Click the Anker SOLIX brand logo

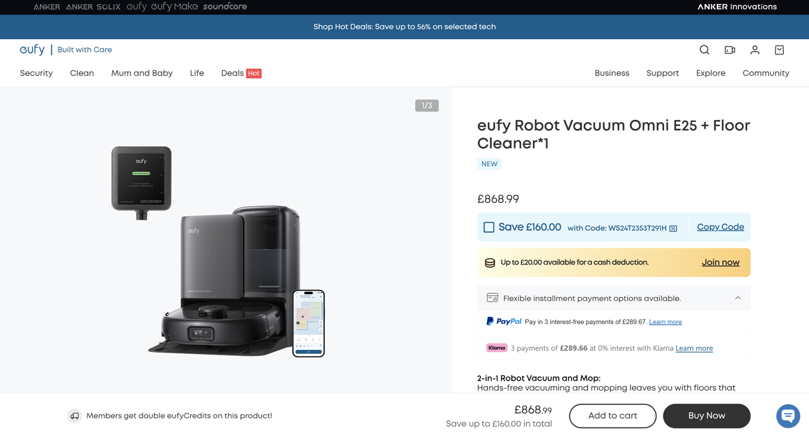pyautogui.click(x=93, y=7)
